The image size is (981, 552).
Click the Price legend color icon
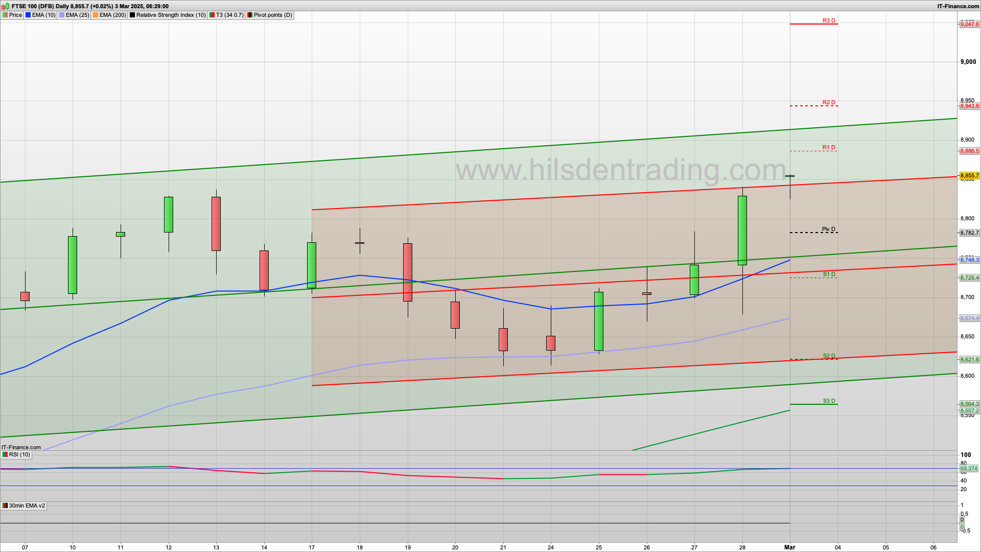click(x=5, y=15)
